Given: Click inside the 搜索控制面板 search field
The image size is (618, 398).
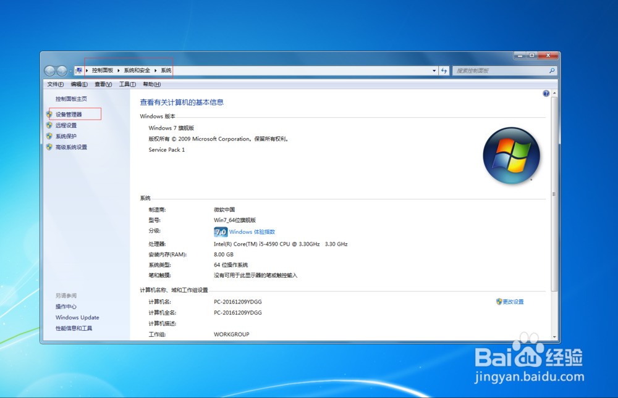Looking at the screenshot, I should click(501, 71).
